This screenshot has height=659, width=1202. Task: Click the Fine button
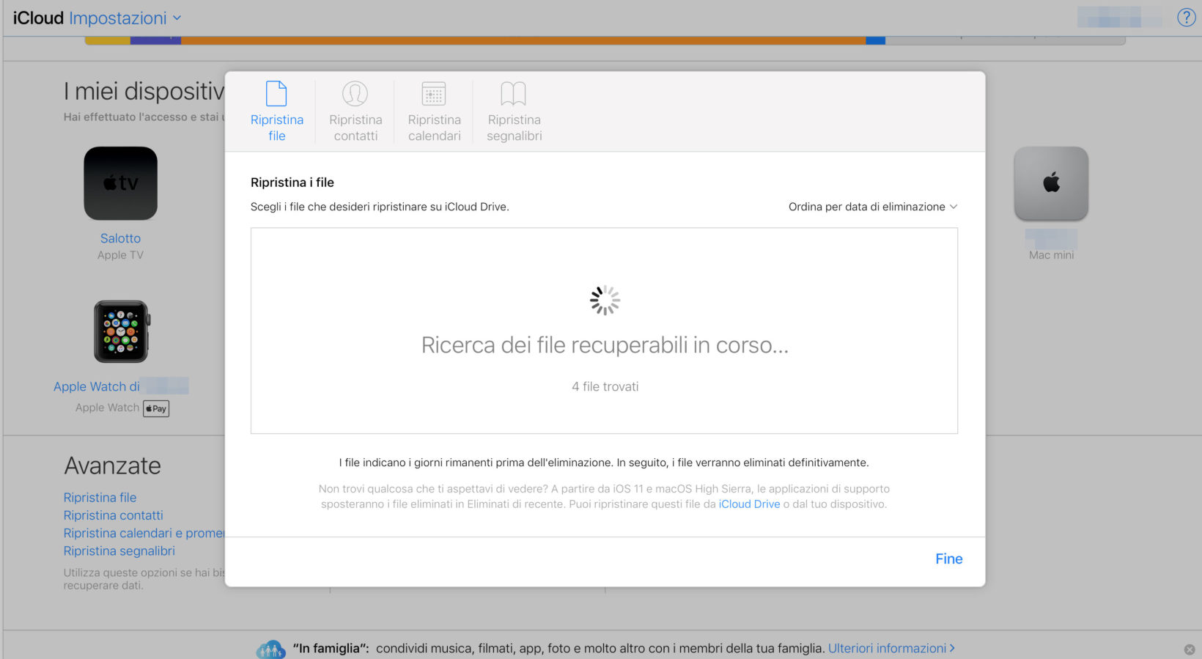[x=949, y=559]
